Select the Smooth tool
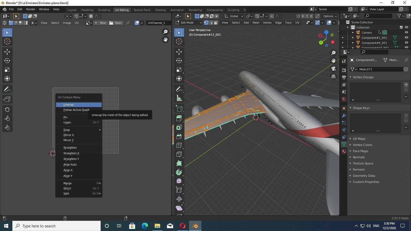This screenshot has width=411, height=231. [179, 181]
